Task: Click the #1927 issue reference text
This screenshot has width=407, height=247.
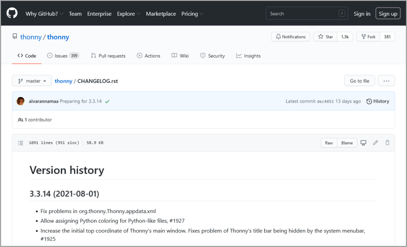Action: [x=177, y=221]
